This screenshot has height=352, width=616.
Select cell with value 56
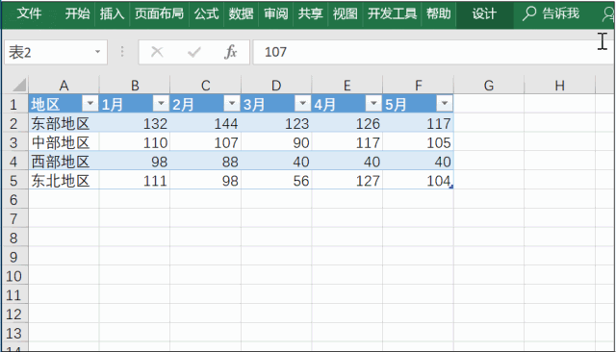click(x=276, y=181)
